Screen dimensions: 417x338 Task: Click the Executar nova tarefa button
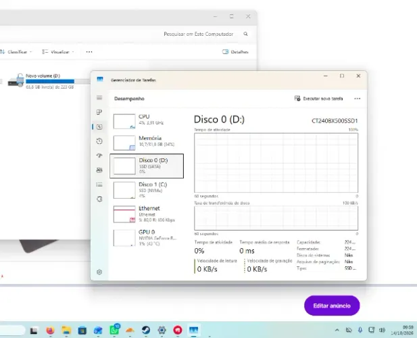click(x=318, y=99)
